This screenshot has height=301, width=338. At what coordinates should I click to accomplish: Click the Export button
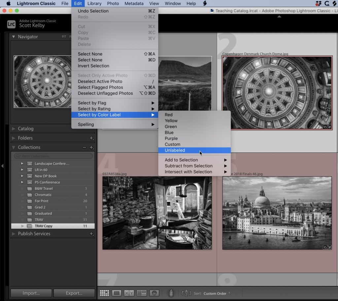74,293
